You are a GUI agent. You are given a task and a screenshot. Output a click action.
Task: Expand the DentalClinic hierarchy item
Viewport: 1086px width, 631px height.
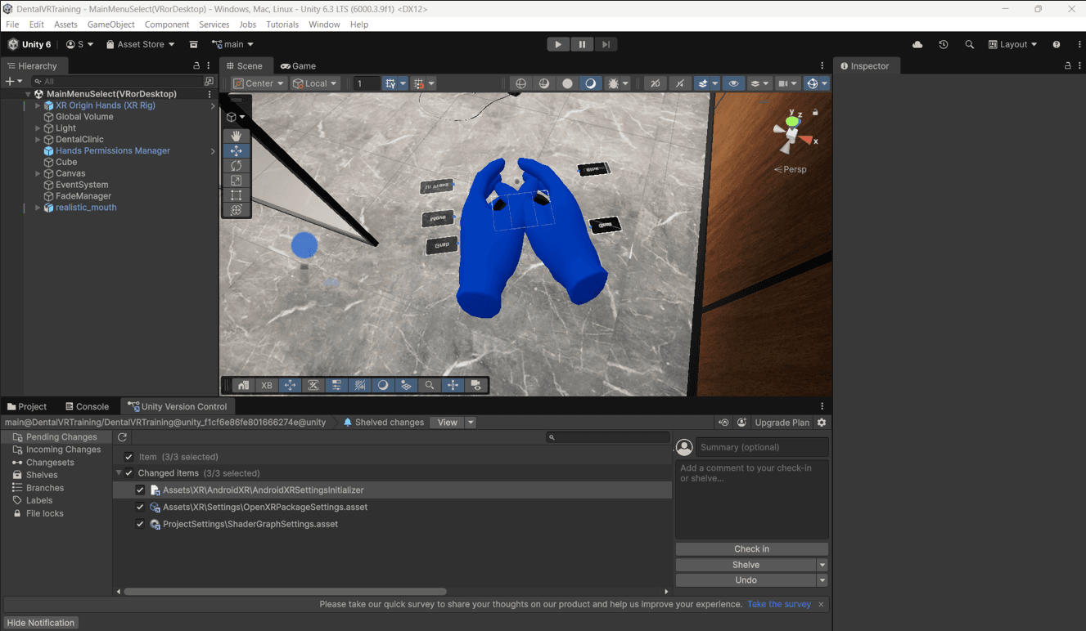click(38, 140)
